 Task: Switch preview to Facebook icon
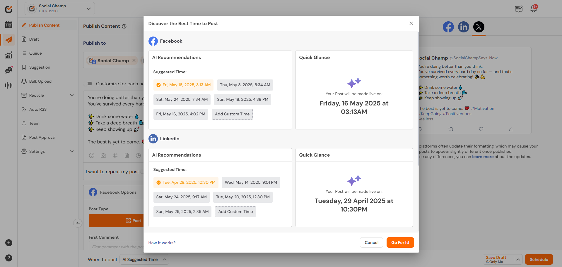(x=448, y=27)
